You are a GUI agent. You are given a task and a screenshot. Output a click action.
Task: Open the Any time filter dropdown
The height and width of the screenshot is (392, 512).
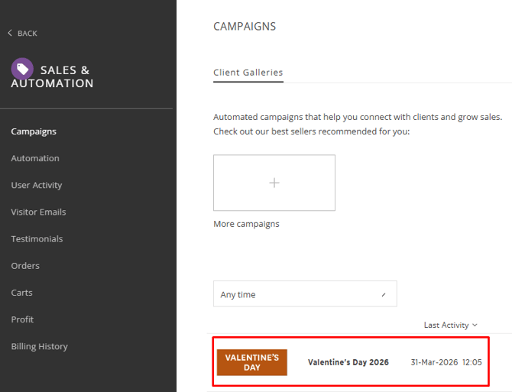coord(305,294)
